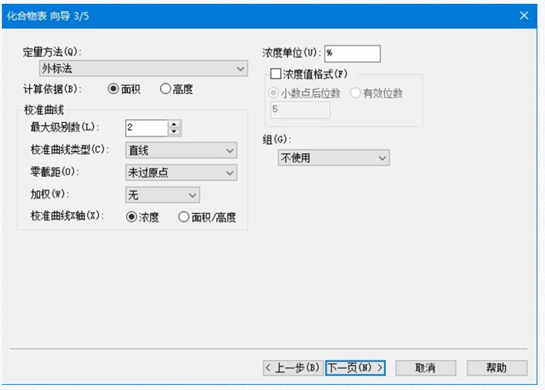Open the 零截距 dropdown showing 未过原点
Viewport: 545px width, 390px height.
pos(181,172)
